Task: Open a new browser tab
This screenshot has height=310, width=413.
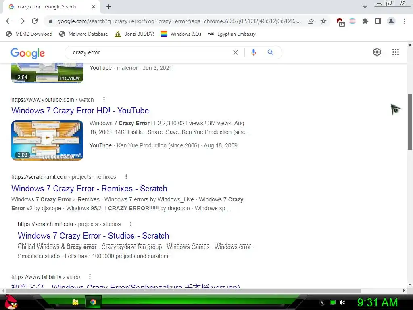Action: (109, 7)
